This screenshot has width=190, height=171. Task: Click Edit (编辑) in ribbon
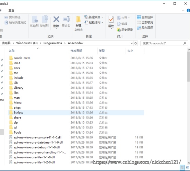(122, 24)
